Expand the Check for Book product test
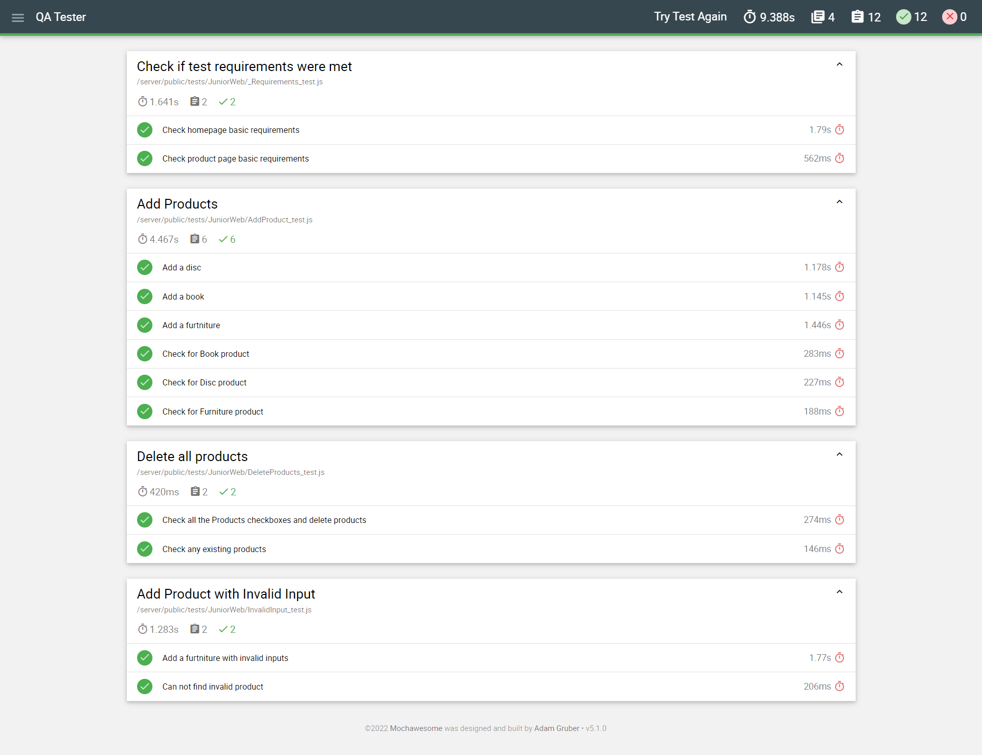Viewport: 982px width, 755px height. pos(491,354)
